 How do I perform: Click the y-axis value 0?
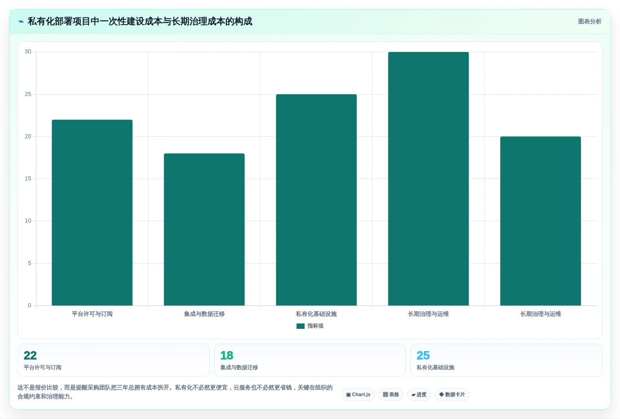coord(30,306)
